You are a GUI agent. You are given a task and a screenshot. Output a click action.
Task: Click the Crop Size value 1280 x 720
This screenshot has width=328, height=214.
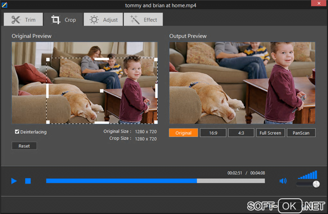pyautogui.click(x=146, y=139)
